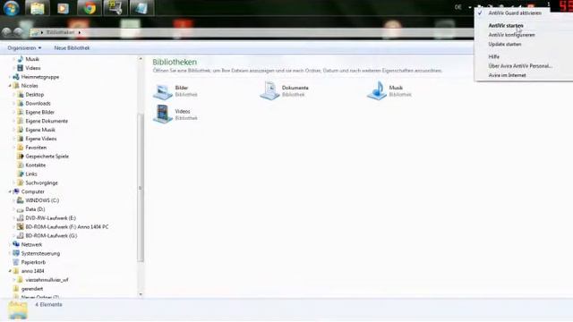Expand the Heimnetzgruppe node

point(10,77)
